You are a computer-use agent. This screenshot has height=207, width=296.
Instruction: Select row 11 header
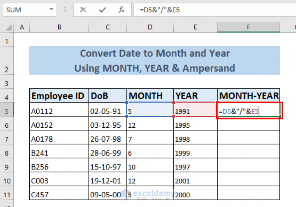click(7, 193)
